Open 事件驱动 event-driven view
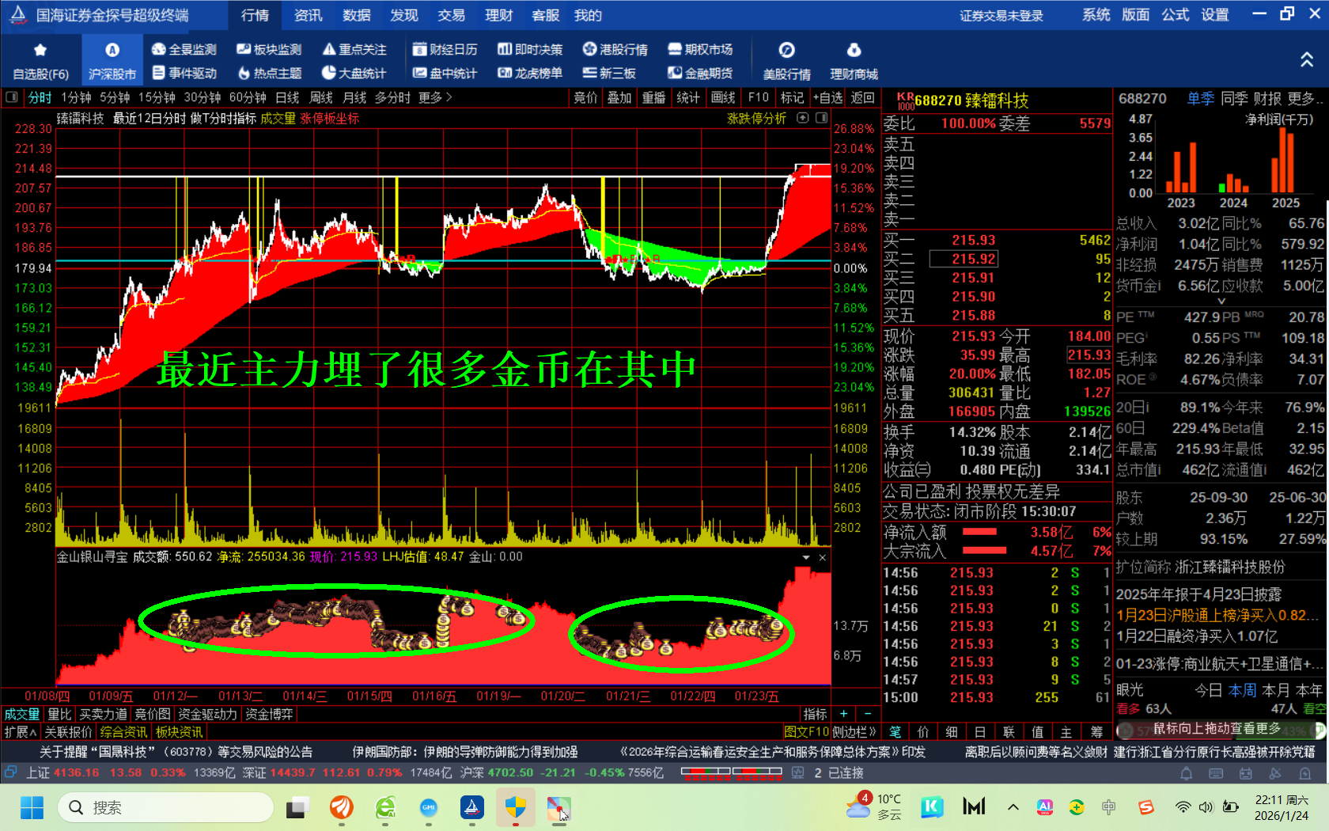Image resolution: width=1329 pixels, height=831 pixels. pyautogui.click(x=184, y=73)
